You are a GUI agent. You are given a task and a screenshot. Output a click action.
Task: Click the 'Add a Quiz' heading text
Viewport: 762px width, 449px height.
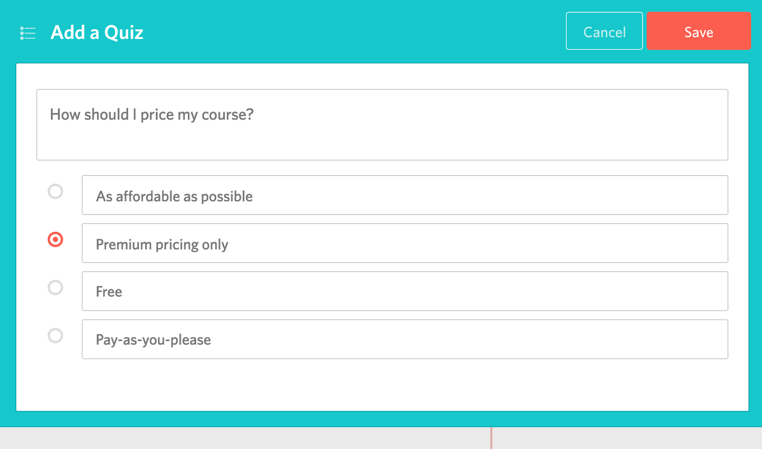click(97, 32)
